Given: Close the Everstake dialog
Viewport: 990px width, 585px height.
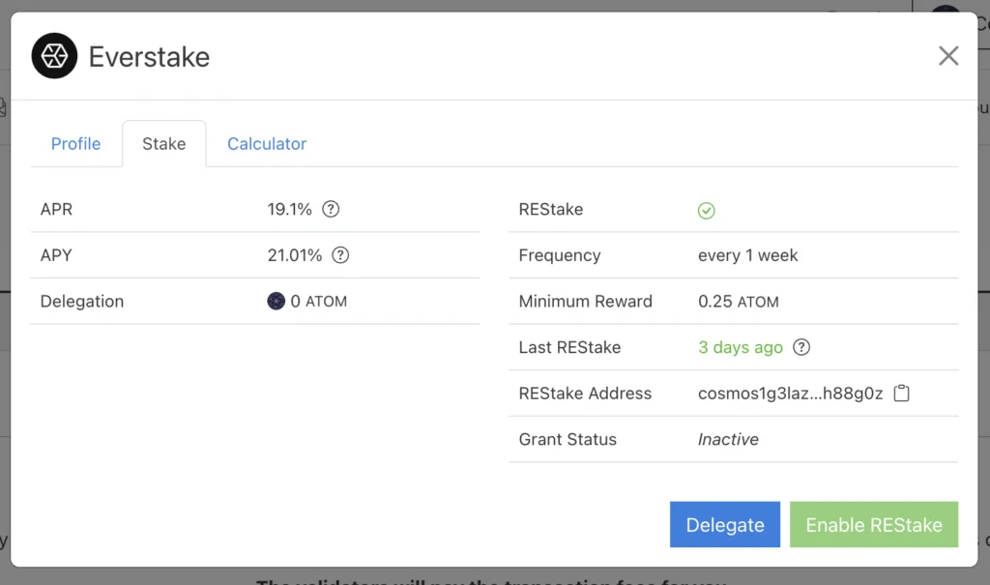Looking at the screenshot, I should point(948,56).
